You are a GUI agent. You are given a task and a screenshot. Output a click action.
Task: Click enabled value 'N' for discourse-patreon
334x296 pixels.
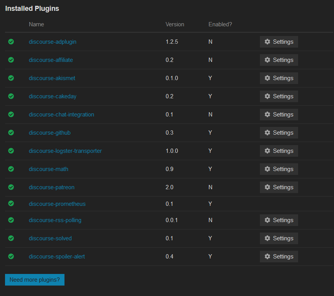[210, 187]
